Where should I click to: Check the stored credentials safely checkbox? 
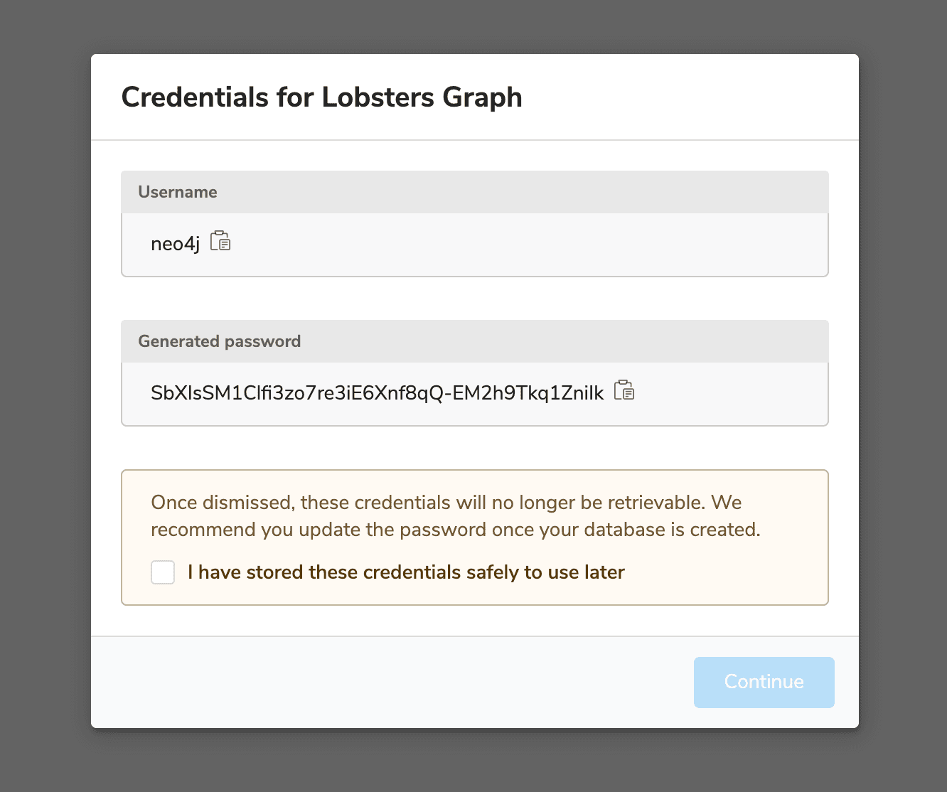click(163, 572)
